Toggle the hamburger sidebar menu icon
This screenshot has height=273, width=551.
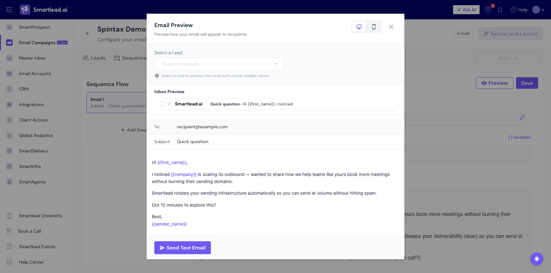(9, 10)
